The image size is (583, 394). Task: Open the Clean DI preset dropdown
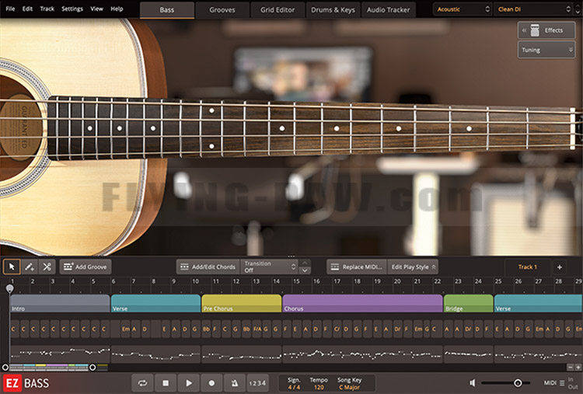point(534,9)
